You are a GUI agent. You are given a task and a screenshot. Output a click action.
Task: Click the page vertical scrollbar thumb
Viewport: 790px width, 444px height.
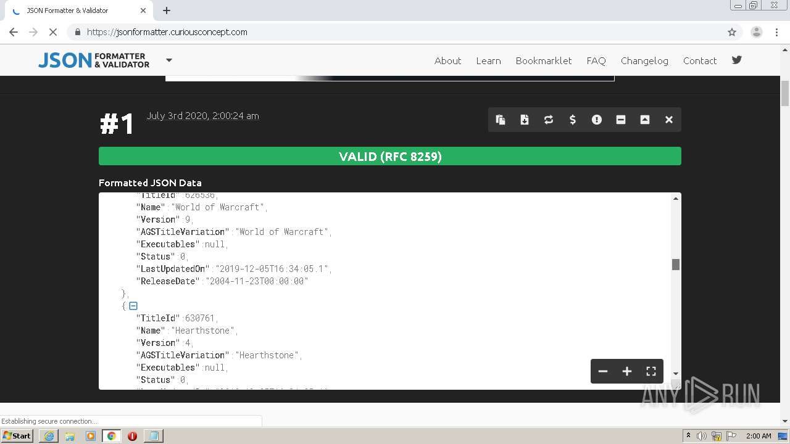[x=785, y=94]
